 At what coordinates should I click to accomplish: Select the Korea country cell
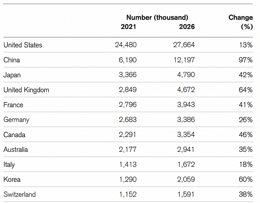[x=12, y=180]
